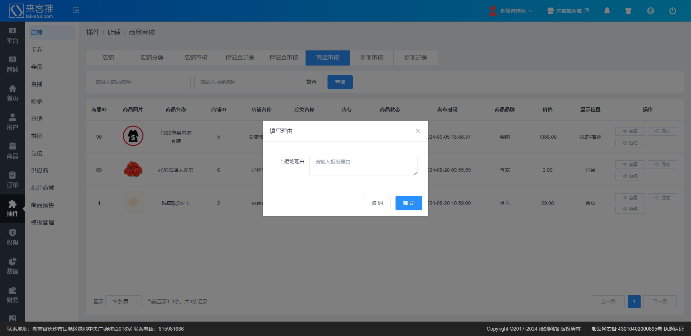Click the 确定 button in dialog
Viewport: 691px width, 336px height.
pos(408,203)
